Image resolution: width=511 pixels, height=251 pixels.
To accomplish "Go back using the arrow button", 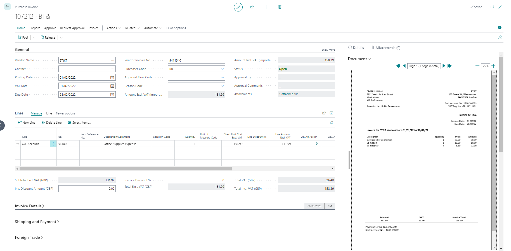I will (7, 7).
